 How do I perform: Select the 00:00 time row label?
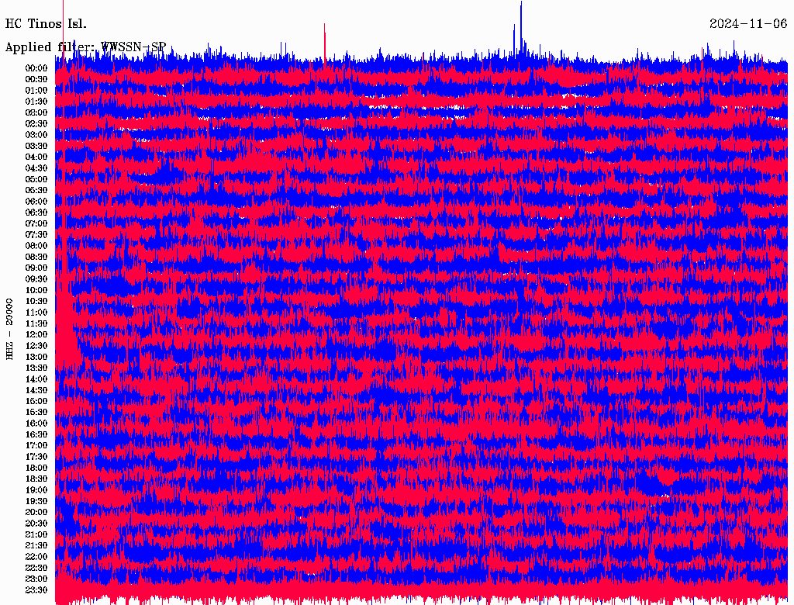tap(36, 68)
